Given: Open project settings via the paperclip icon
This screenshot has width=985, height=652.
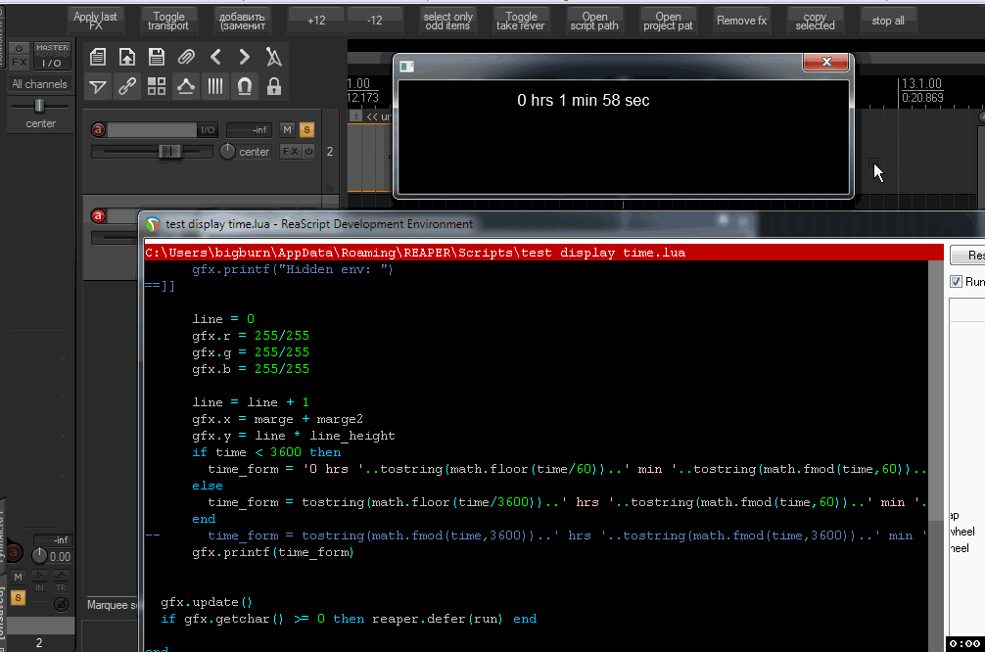Looking at the screenshot, I should 186,57.
